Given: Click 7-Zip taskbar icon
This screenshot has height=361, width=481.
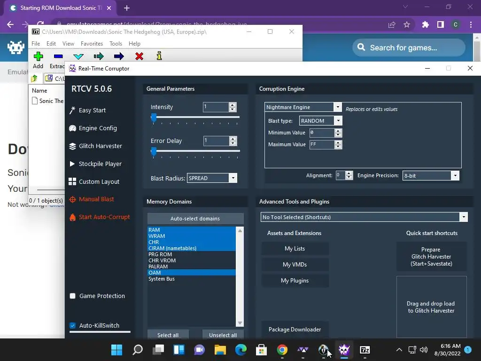Looking at the screenshot, I should (x=365, y=350).
